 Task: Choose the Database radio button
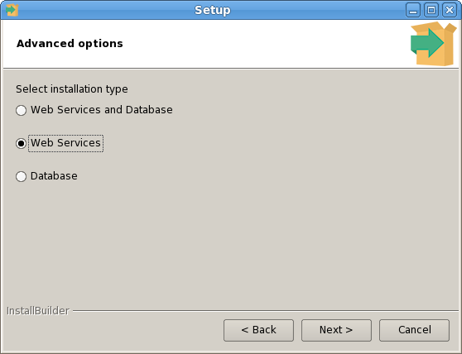tap(21, 176)
